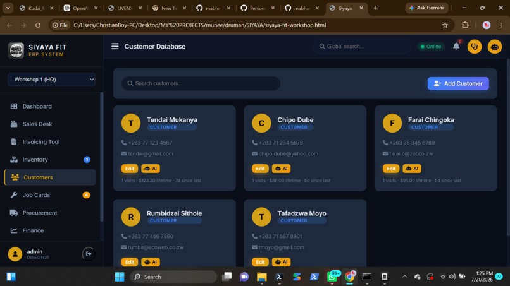Bookmark this page with the star icon
This screenshot has width=510, height=286.
click(x=445, y=25)
